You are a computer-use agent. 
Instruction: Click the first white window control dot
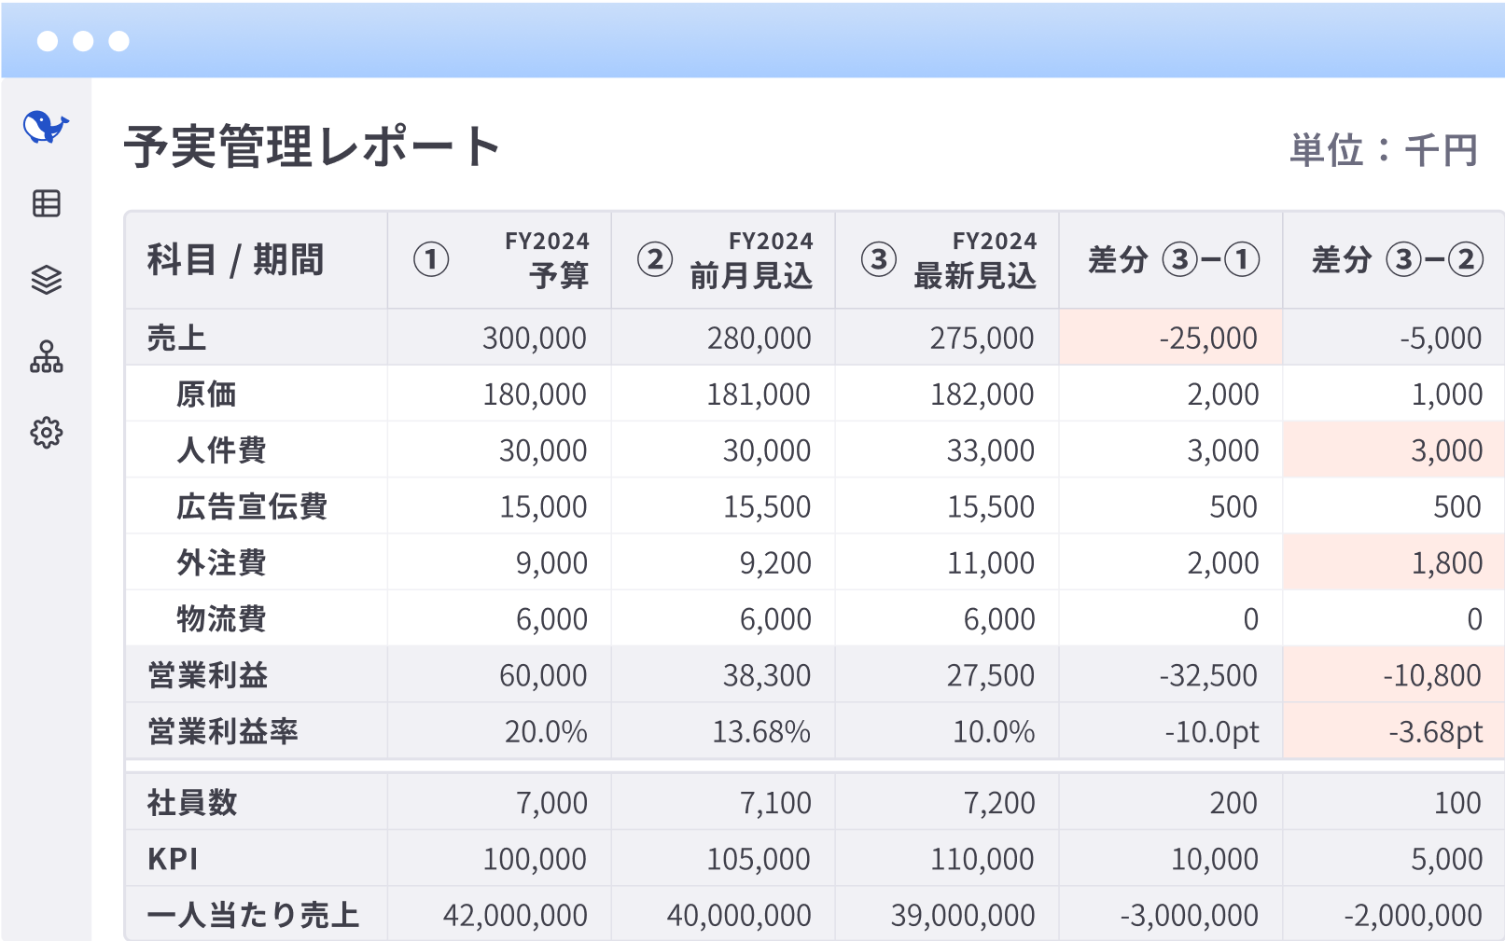48,41
